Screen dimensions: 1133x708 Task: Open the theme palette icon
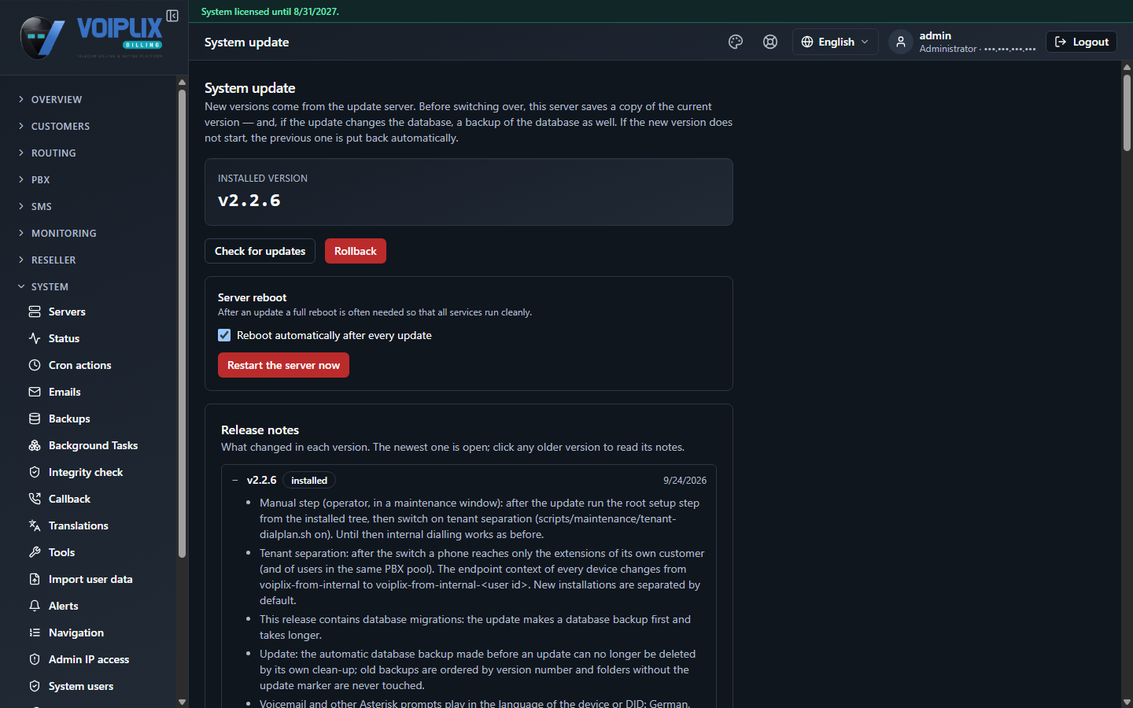[736, 42]
